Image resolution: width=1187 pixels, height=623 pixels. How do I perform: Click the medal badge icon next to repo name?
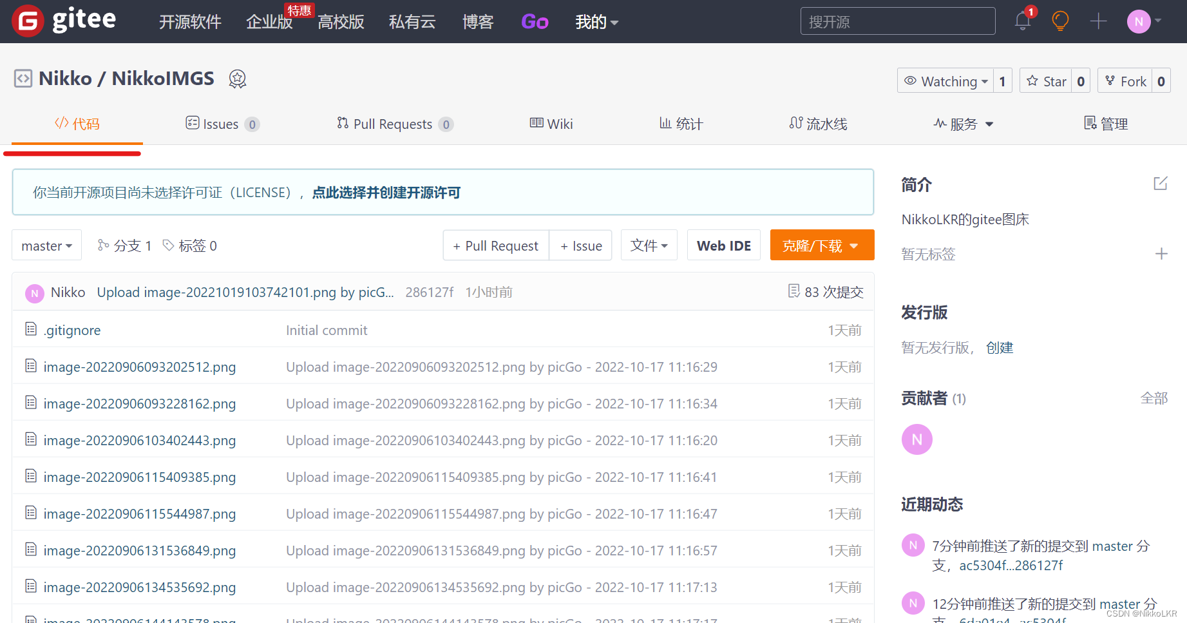point(237,79)
